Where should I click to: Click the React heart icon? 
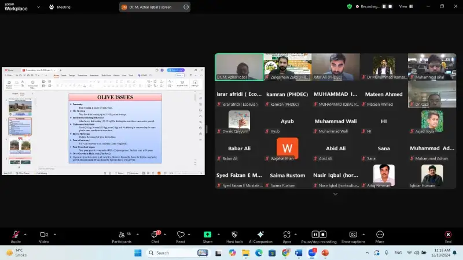pyautogui.click(x=181, y=234)
